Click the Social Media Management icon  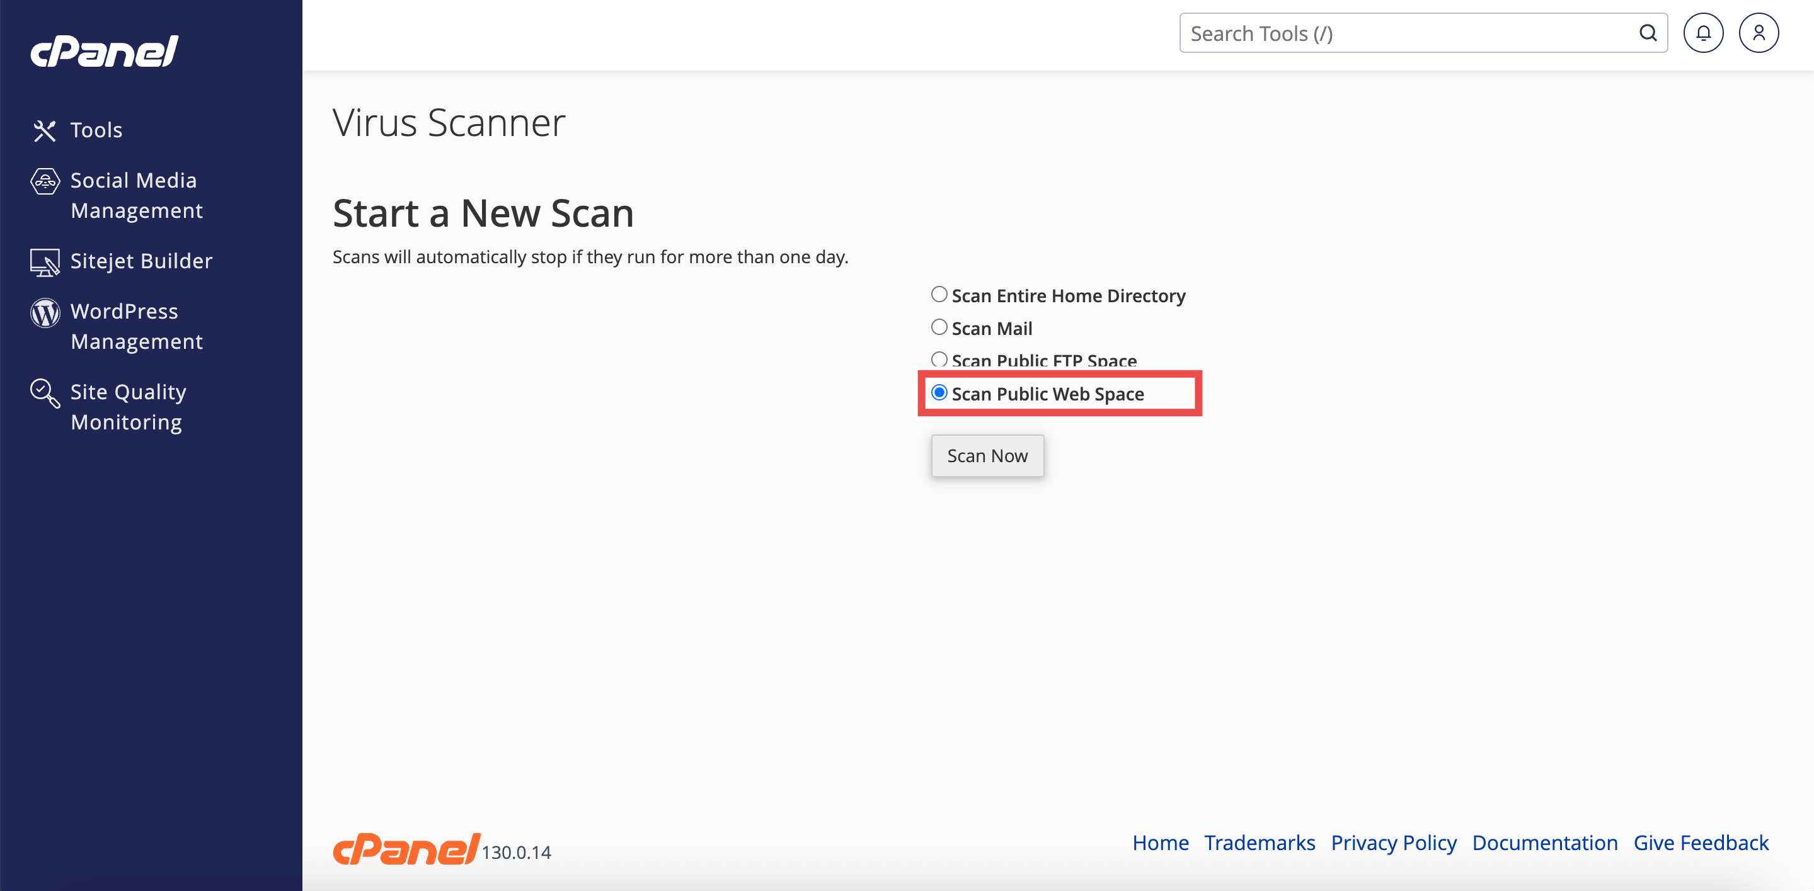pyautogui.click(x=44, y=181)
